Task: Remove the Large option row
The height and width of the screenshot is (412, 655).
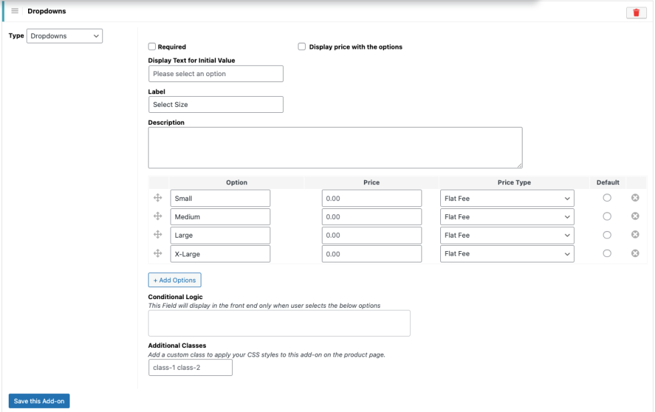Action: coord(635,234)
